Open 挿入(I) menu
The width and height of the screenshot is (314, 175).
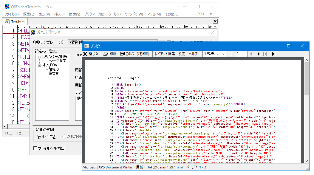(x=59, y=14)
